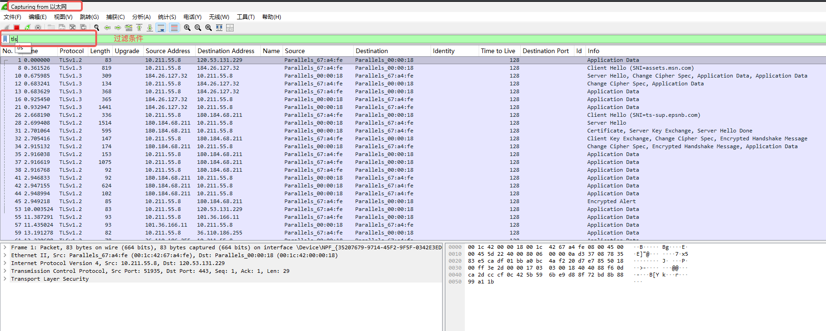Select packet 28 Server Hello row

click(413, 123)
